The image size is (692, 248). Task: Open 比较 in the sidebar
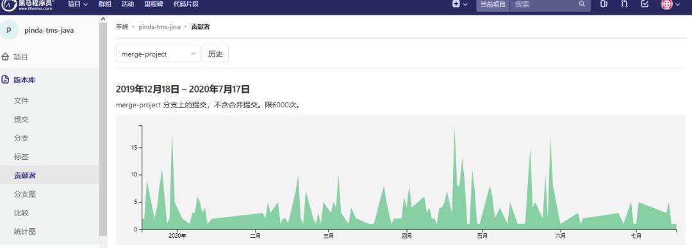tap(21, 213)
